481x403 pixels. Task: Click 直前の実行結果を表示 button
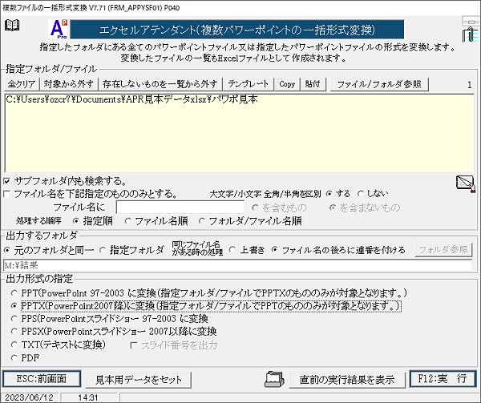click(x=347, y=380)
